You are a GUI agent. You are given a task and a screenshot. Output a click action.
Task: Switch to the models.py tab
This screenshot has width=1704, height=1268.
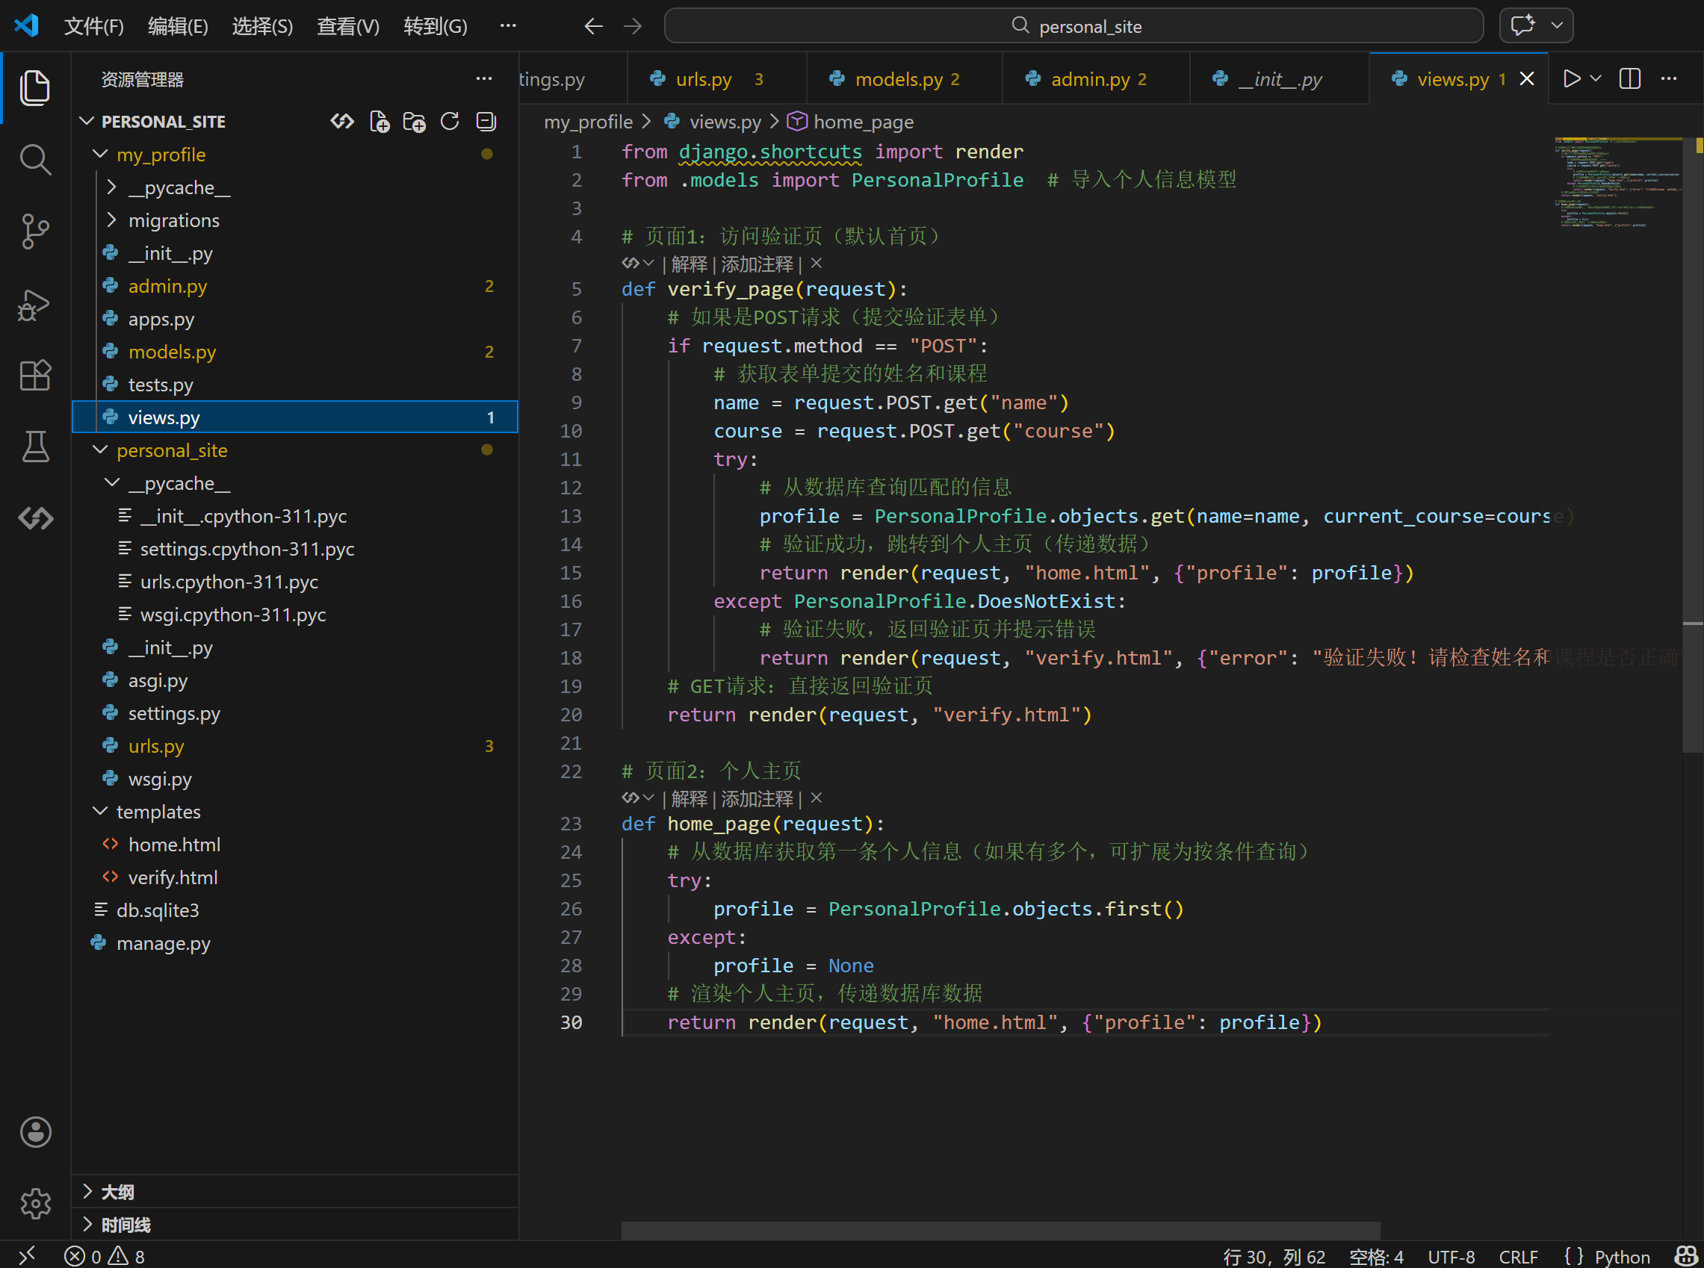pyautogui.click(x=899, y=79)
